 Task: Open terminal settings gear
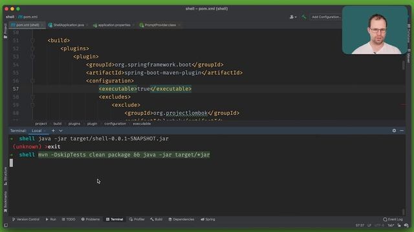[394, 130]
